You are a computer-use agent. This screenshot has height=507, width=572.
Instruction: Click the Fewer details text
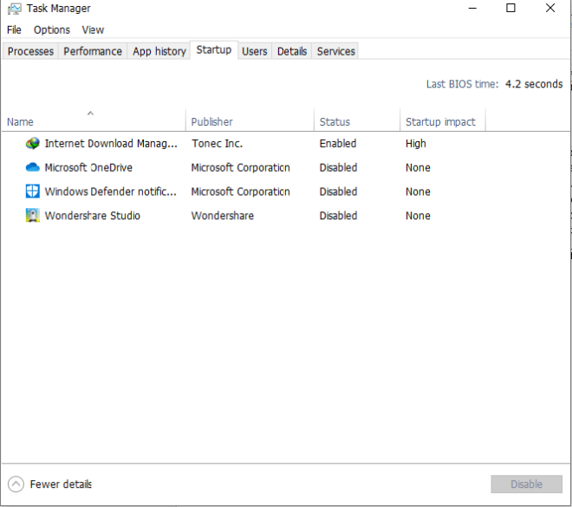tap(61, 484)
